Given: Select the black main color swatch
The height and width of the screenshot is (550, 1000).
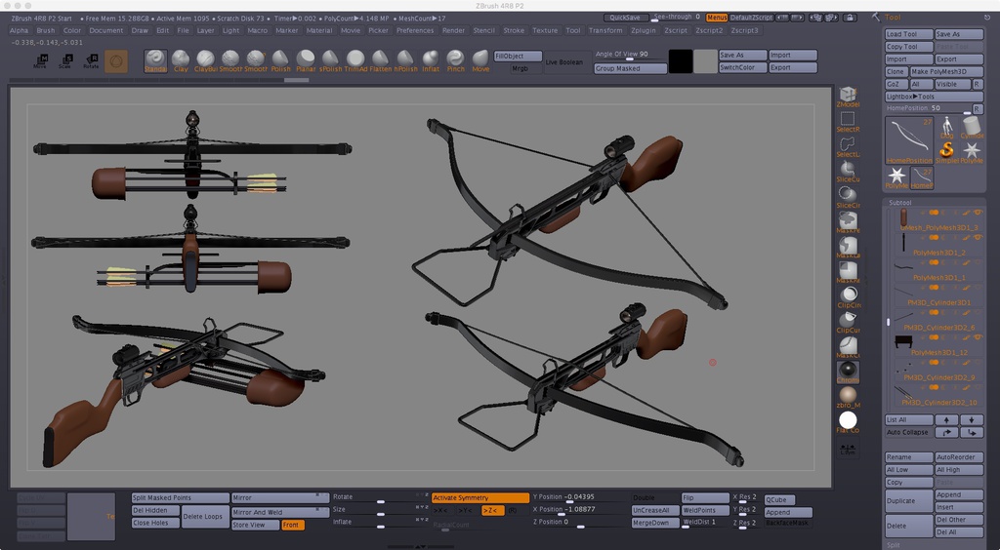Looking at the screenshot, I should (x=681, y=61).
